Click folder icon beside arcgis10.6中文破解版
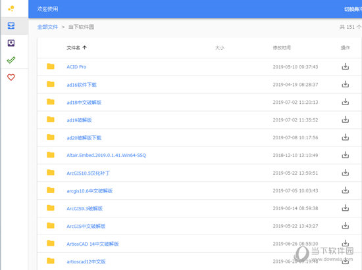Viewport: 362px width, 270px height. (50, 191)
